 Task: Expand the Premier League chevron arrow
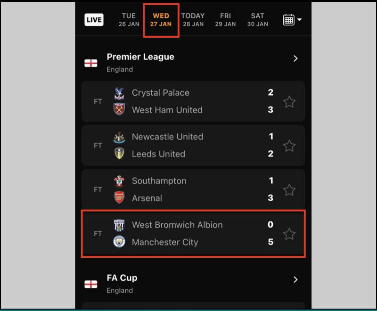coord(295,58)
